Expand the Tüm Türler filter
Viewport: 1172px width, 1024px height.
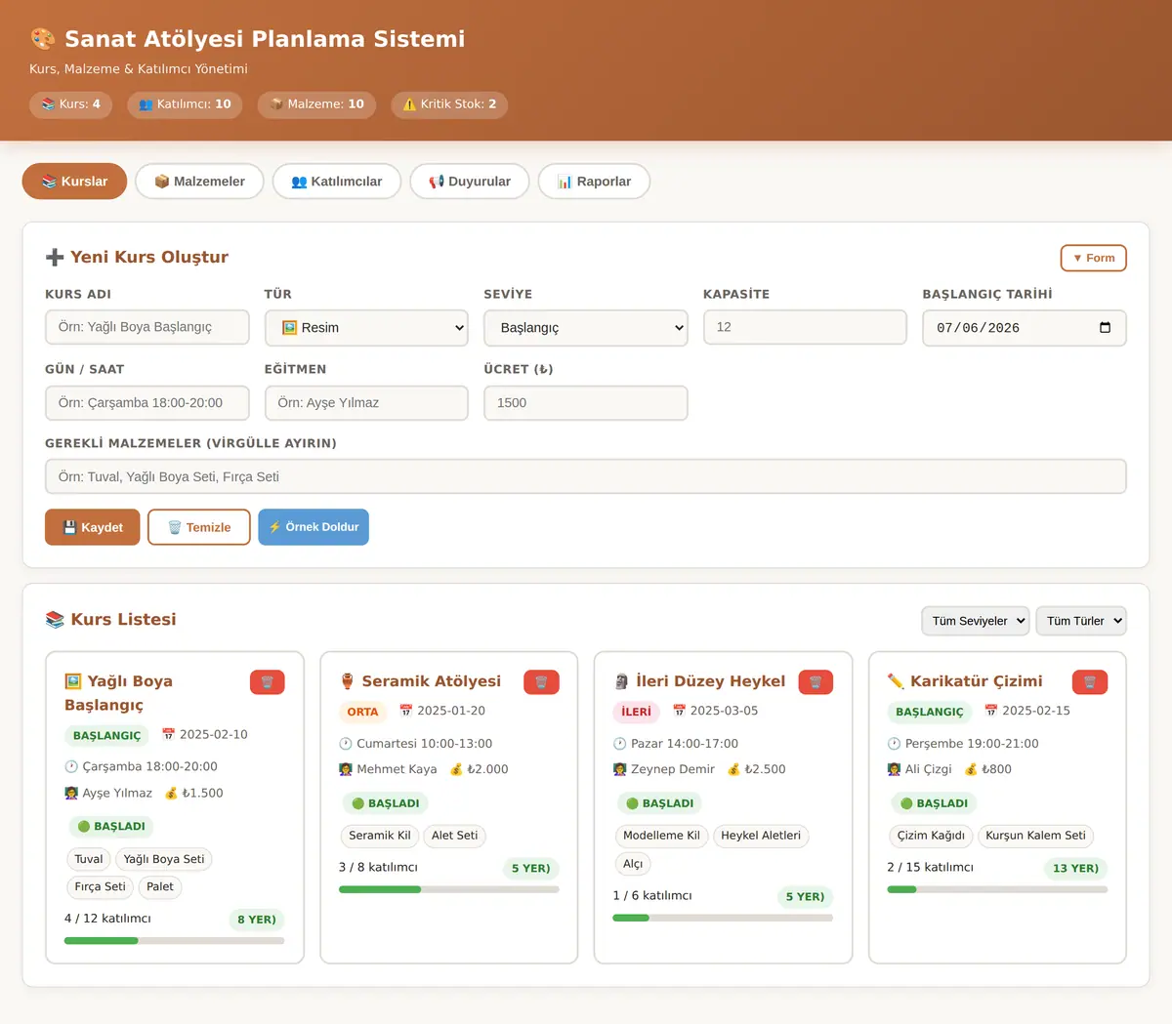(1081, 621)
